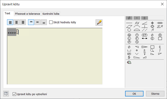Insert the flatness parallelogram symbol

[129, 26]
